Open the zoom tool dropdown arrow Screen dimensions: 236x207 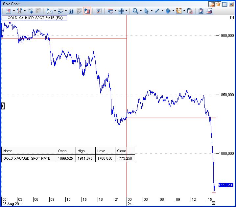[141, 11]
